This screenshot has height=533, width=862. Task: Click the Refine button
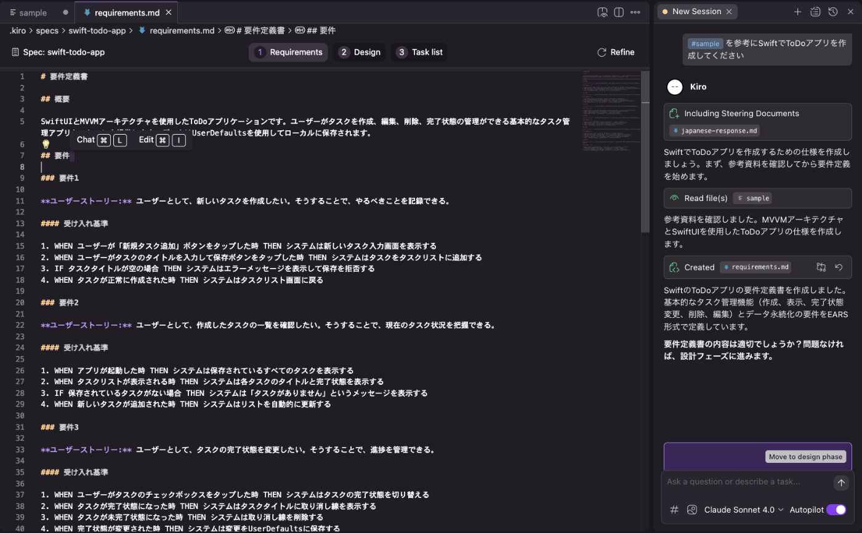616,52
